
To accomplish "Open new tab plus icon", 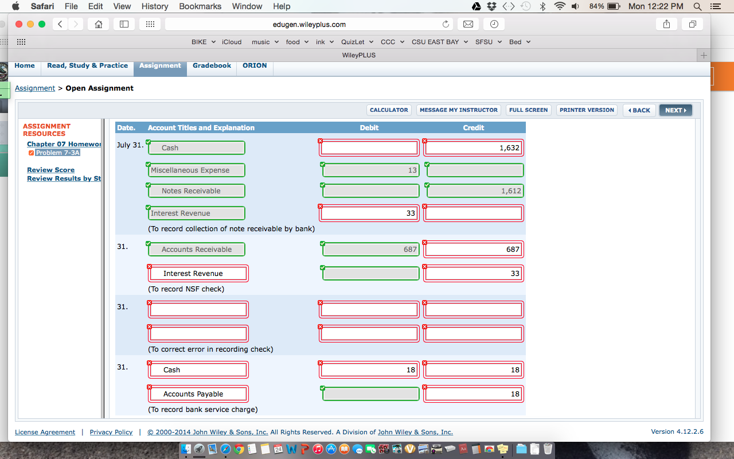I will point(704,55).
